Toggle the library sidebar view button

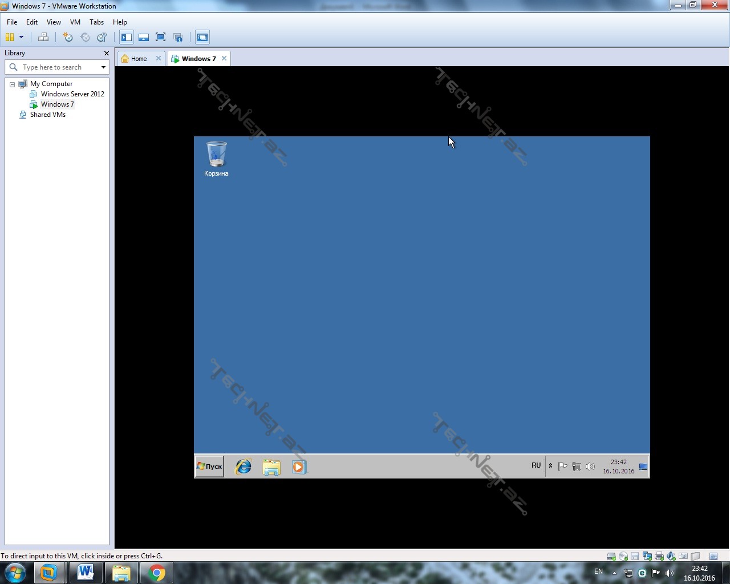(127, 38)
